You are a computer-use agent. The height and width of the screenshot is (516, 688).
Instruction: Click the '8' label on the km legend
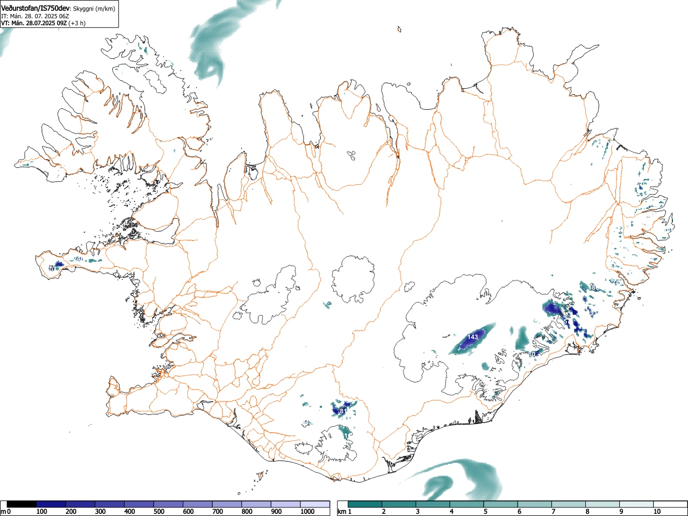[587, 512]
